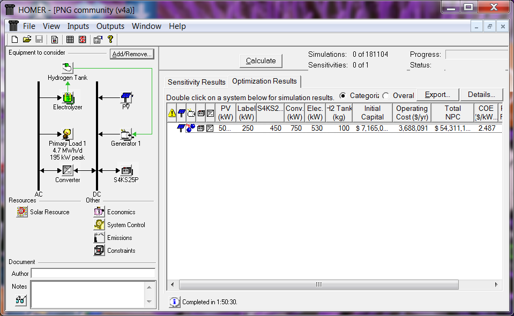Select the PV solar panel icon in schematic
This screenshot has width=514, height=316.
pyautogui.click(x=126, y=97)
